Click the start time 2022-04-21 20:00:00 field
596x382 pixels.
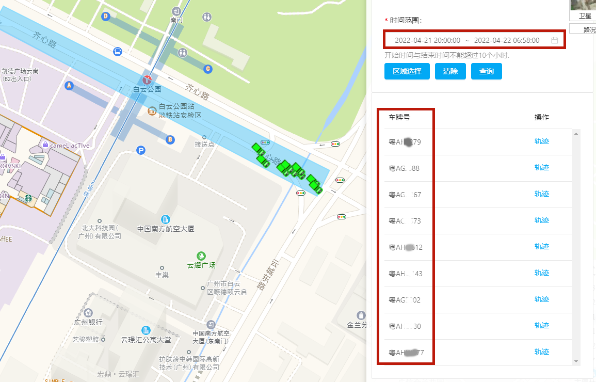[x=427, y=40]
